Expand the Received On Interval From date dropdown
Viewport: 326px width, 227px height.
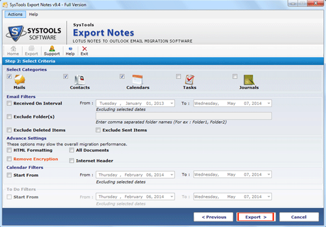coord(172,103)
